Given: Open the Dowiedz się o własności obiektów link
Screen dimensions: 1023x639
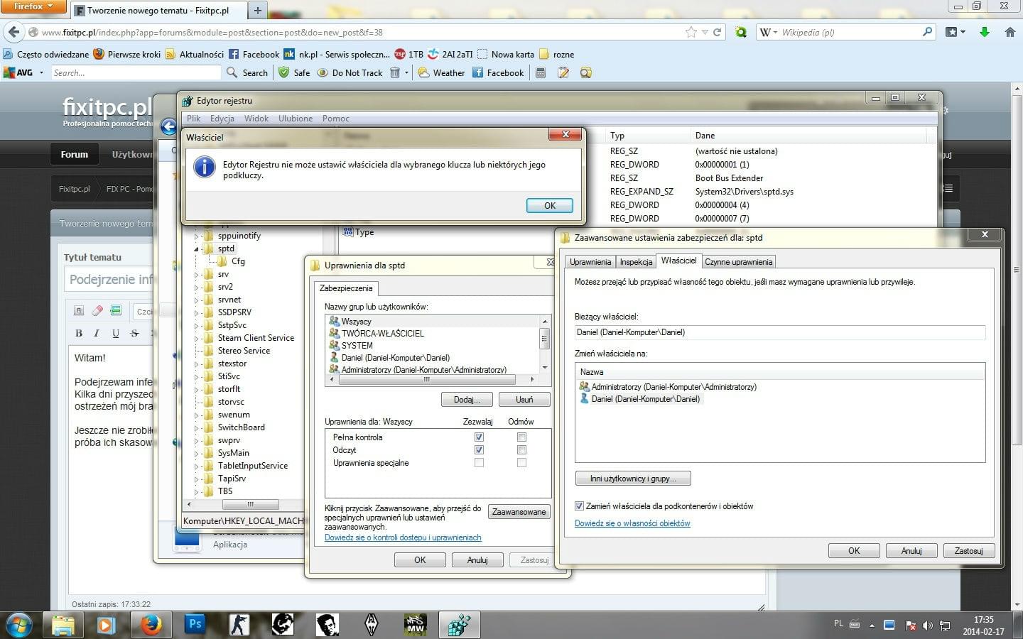Looking at the screenshot, I should tap(632, 523).
